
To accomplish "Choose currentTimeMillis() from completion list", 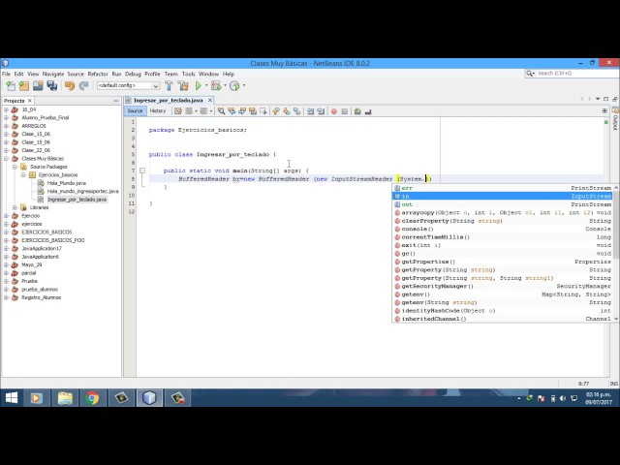I will coord(503,237).
